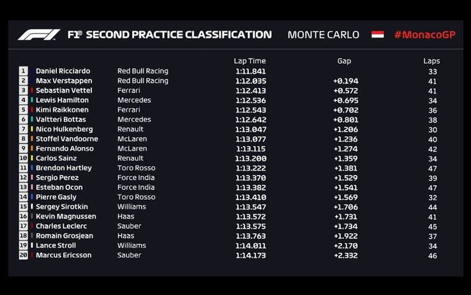The width and height of the screenshot is (471, 295).
Task: Select Lewis Hamilton's lap time 1:12.536
Action: (250, 100)
